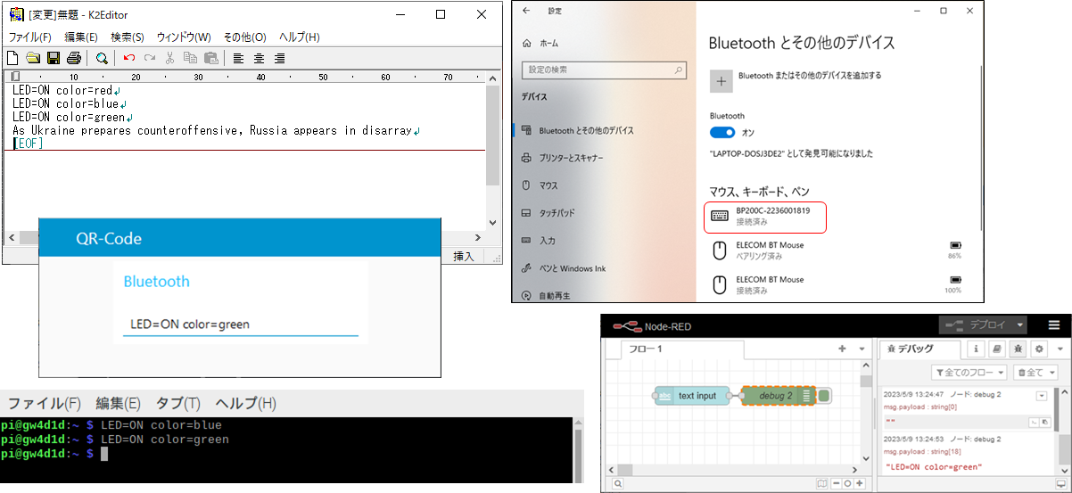Turn off the Bluetooth switch
Image resolution: width=1072 pixels, height=493 pixels.
coord(722,132)
